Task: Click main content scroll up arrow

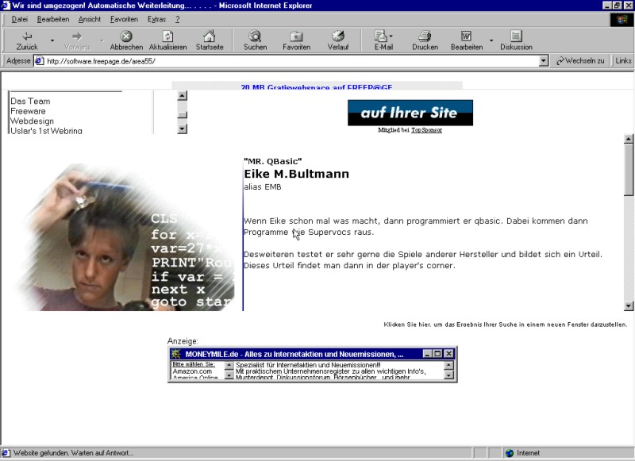Action: (628, 139)
